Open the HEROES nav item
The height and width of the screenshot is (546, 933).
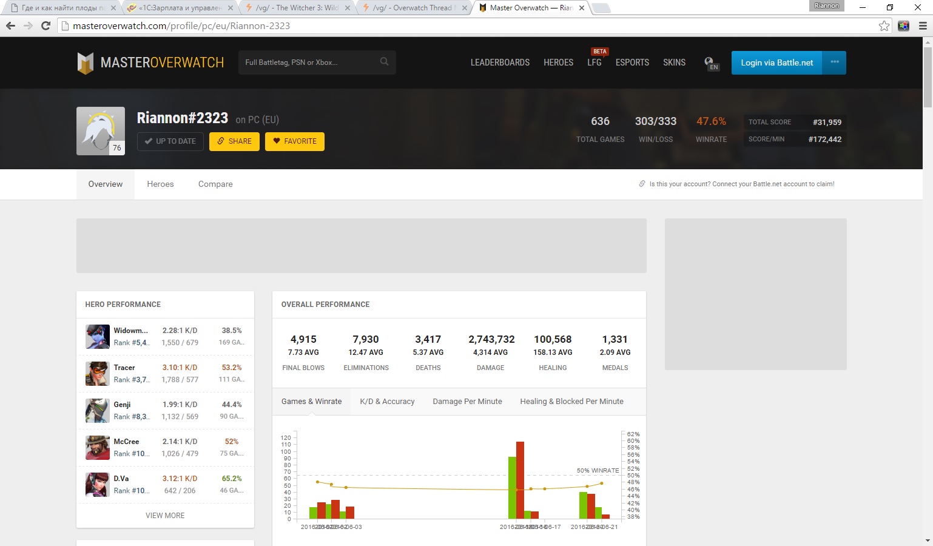(558, 62)
